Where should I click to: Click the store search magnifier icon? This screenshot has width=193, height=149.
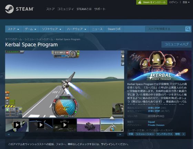click(188, 29)
